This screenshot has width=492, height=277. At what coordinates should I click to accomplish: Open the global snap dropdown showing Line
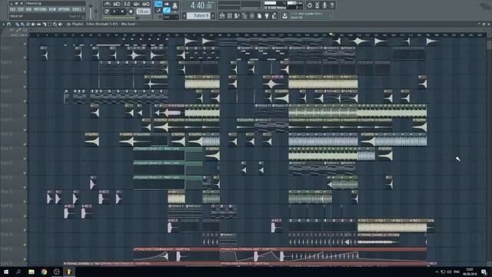[x=170, y=17]
